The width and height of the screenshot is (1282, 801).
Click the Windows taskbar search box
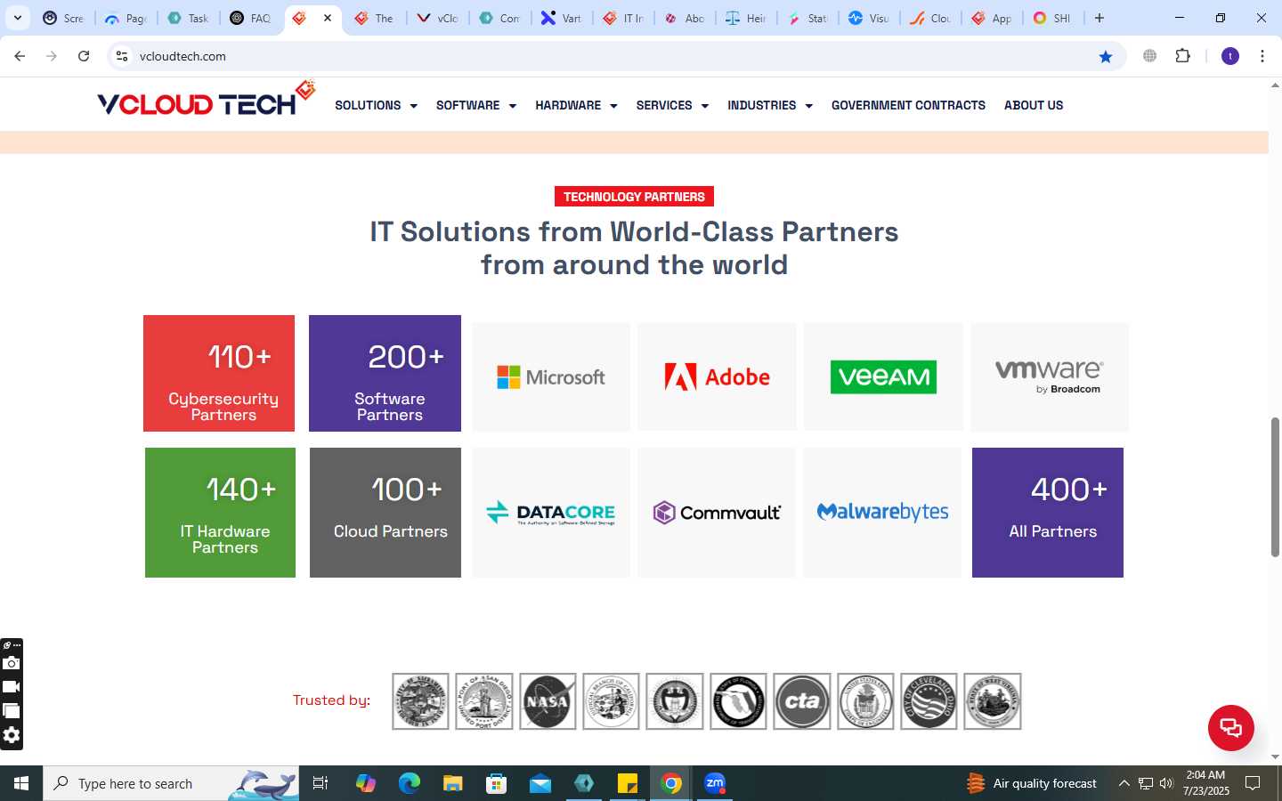171,783
